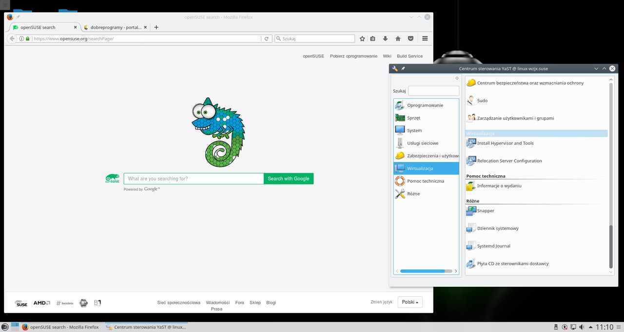Open Firefox hamburger menu
Image resolution: width=624 pixels, height=332 pixels.
[x=425, y=38]
